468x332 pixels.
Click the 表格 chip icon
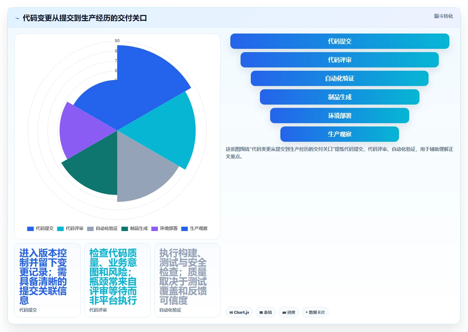(261, 313)
